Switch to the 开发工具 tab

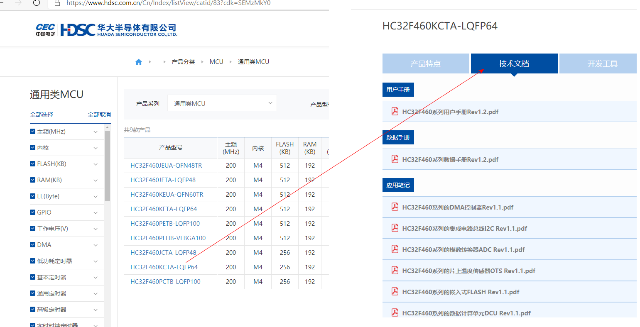(598, 63)
